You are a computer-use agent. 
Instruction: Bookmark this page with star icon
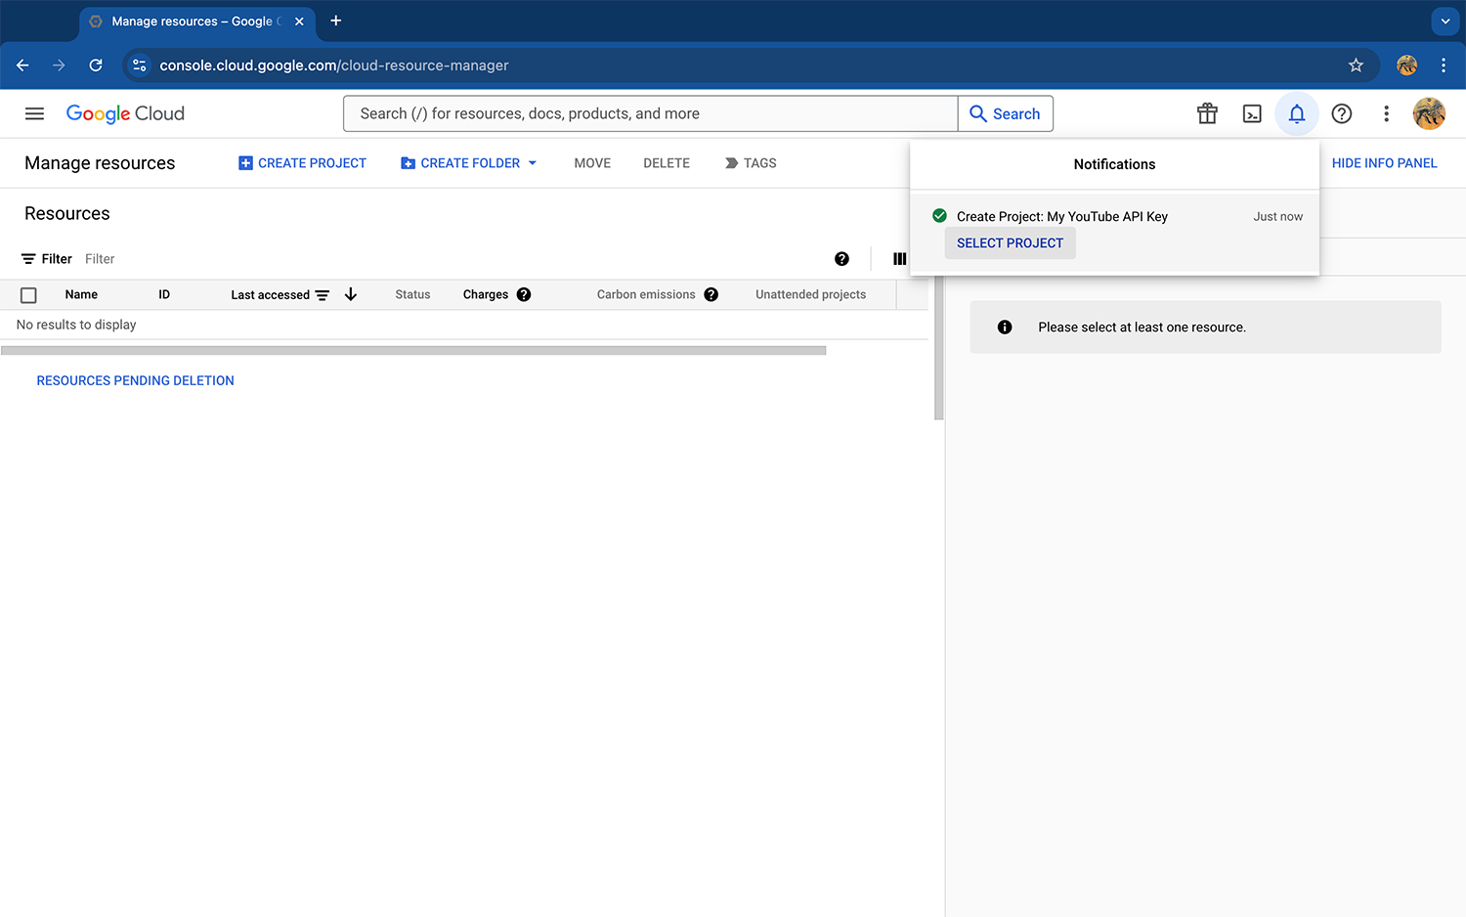point(1356,65)
